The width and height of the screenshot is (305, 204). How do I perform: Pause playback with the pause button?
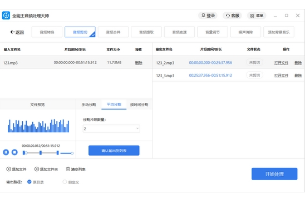[x=6, y=152]
